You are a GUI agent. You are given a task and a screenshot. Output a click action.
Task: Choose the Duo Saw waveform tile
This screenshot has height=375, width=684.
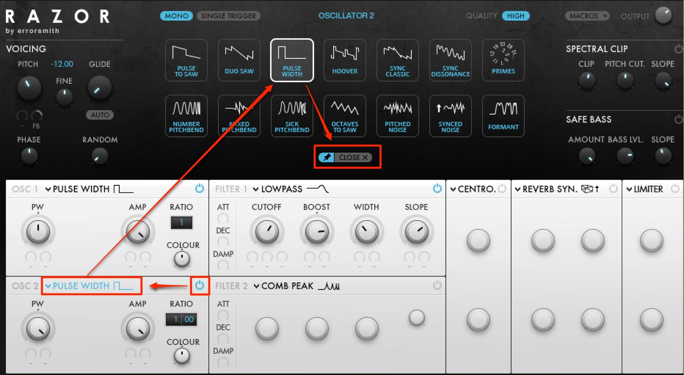click(239, 60)
